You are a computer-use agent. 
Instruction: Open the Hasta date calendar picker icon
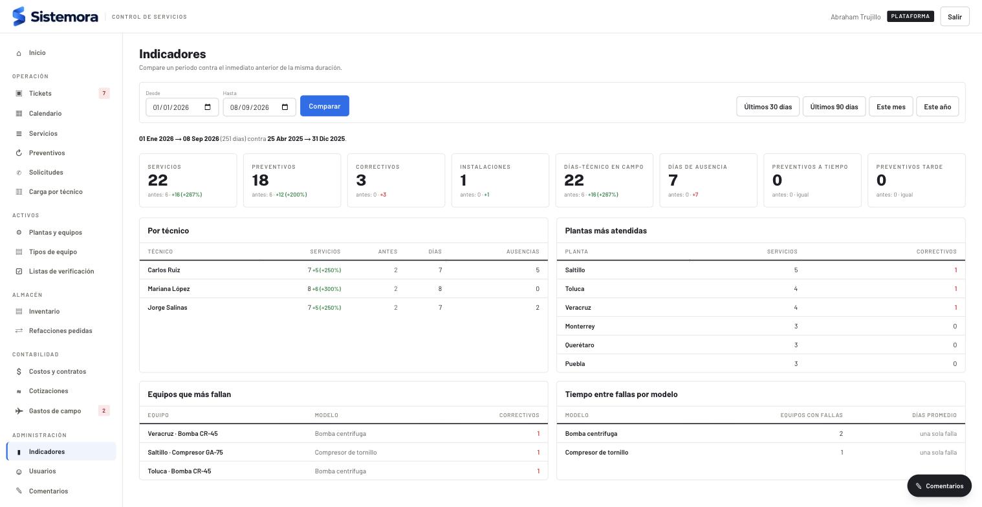click(x=285, y=107)
